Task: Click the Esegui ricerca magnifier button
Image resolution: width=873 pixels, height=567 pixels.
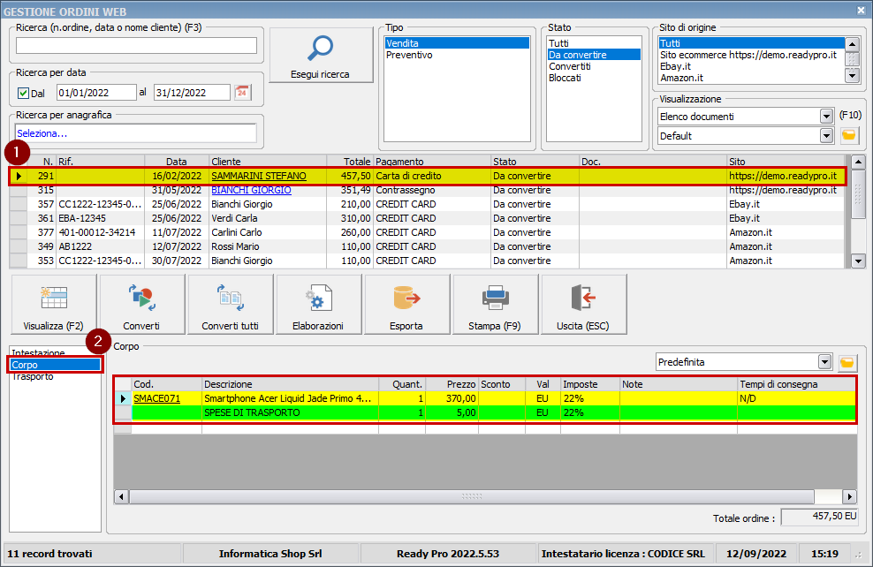Action: [321, 56]
